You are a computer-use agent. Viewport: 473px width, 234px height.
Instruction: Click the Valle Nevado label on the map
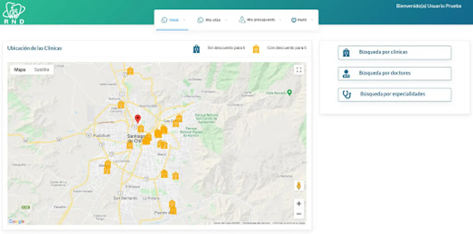276,93
